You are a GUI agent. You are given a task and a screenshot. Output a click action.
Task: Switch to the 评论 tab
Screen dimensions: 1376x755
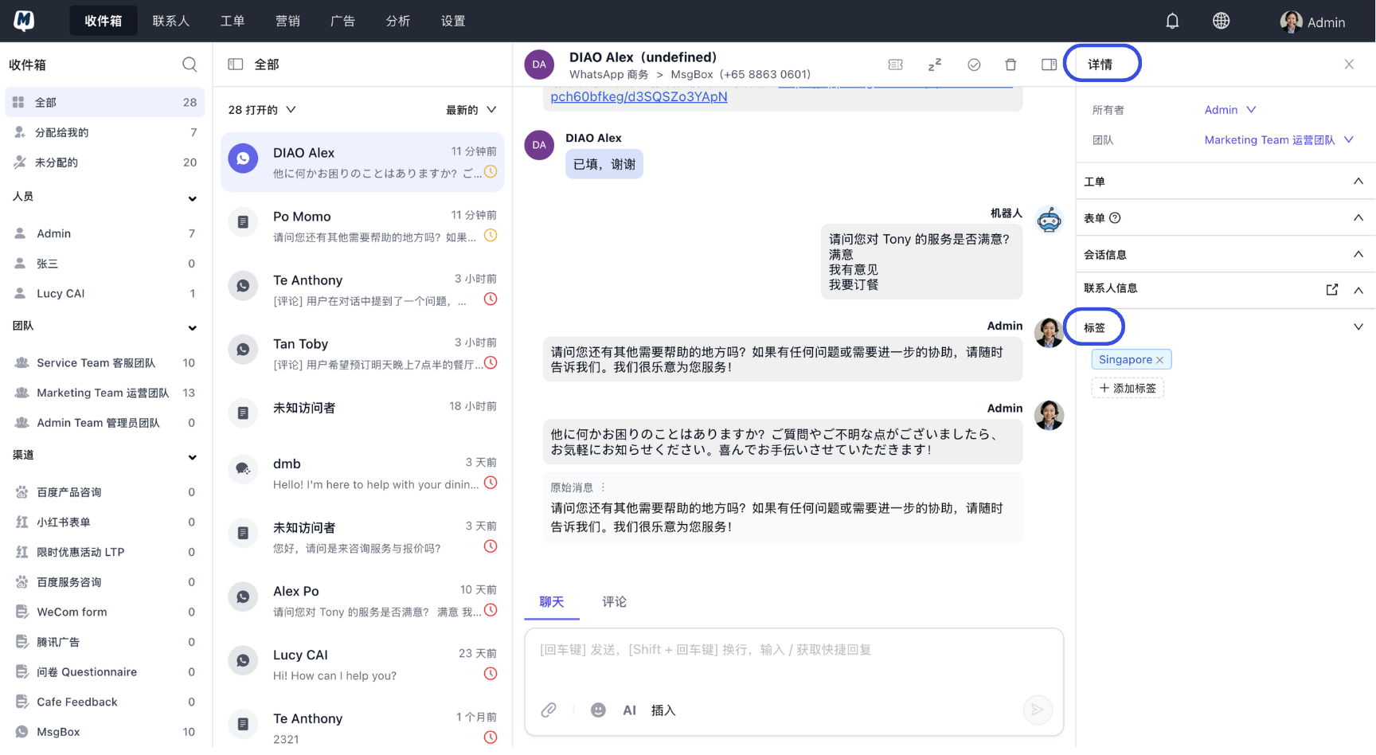614,602
